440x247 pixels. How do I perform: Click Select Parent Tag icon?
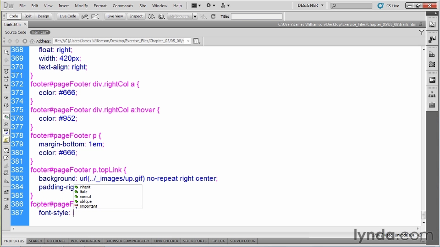(x=6, y=98)
